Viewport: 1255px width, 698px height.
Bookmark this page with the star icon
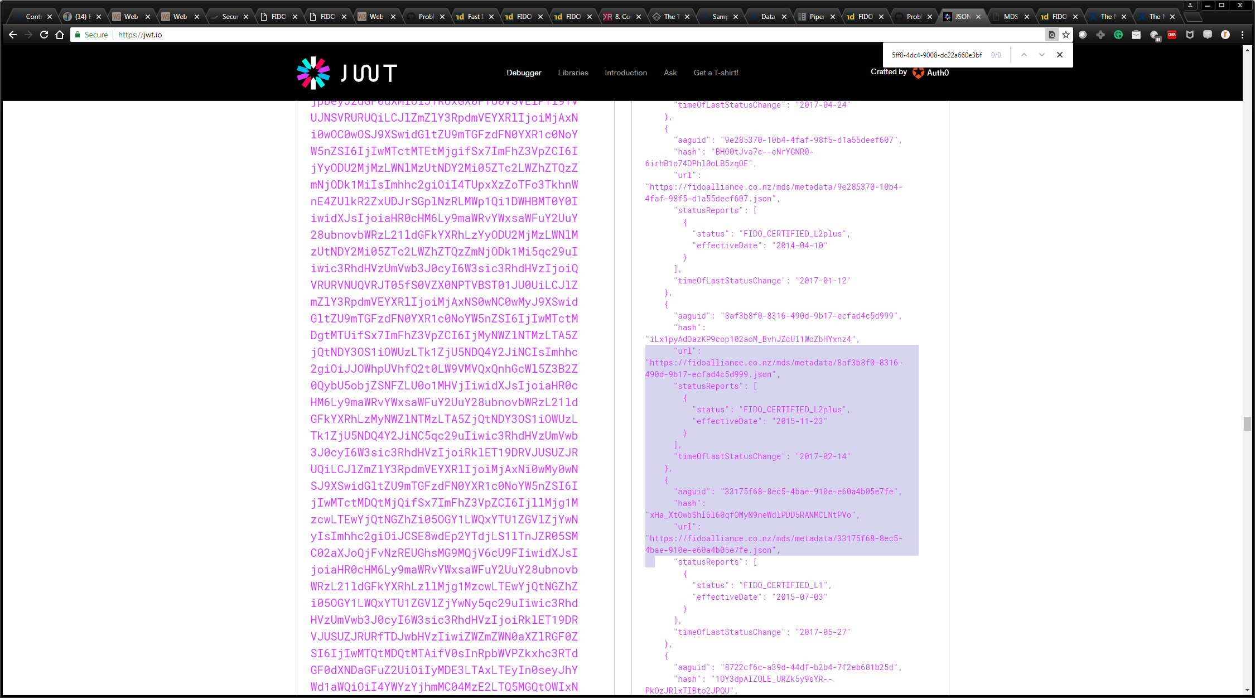pyautogui.click(x=1066, y=35)
